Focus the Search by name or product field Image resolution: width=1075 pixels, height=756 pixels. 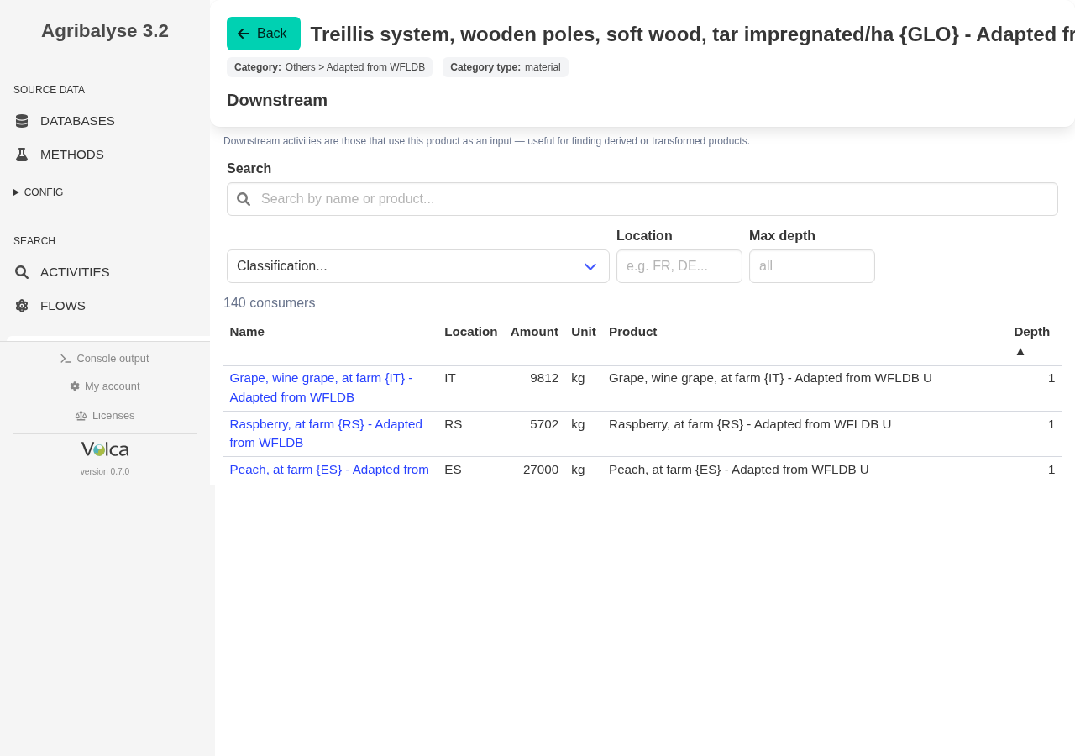point(642,199)
